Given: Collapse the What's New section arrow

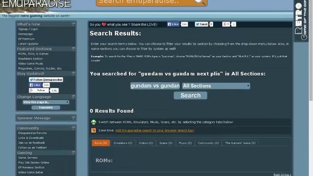Looking at the screenshot, I should pyautogui.click(x=73, y=24).
